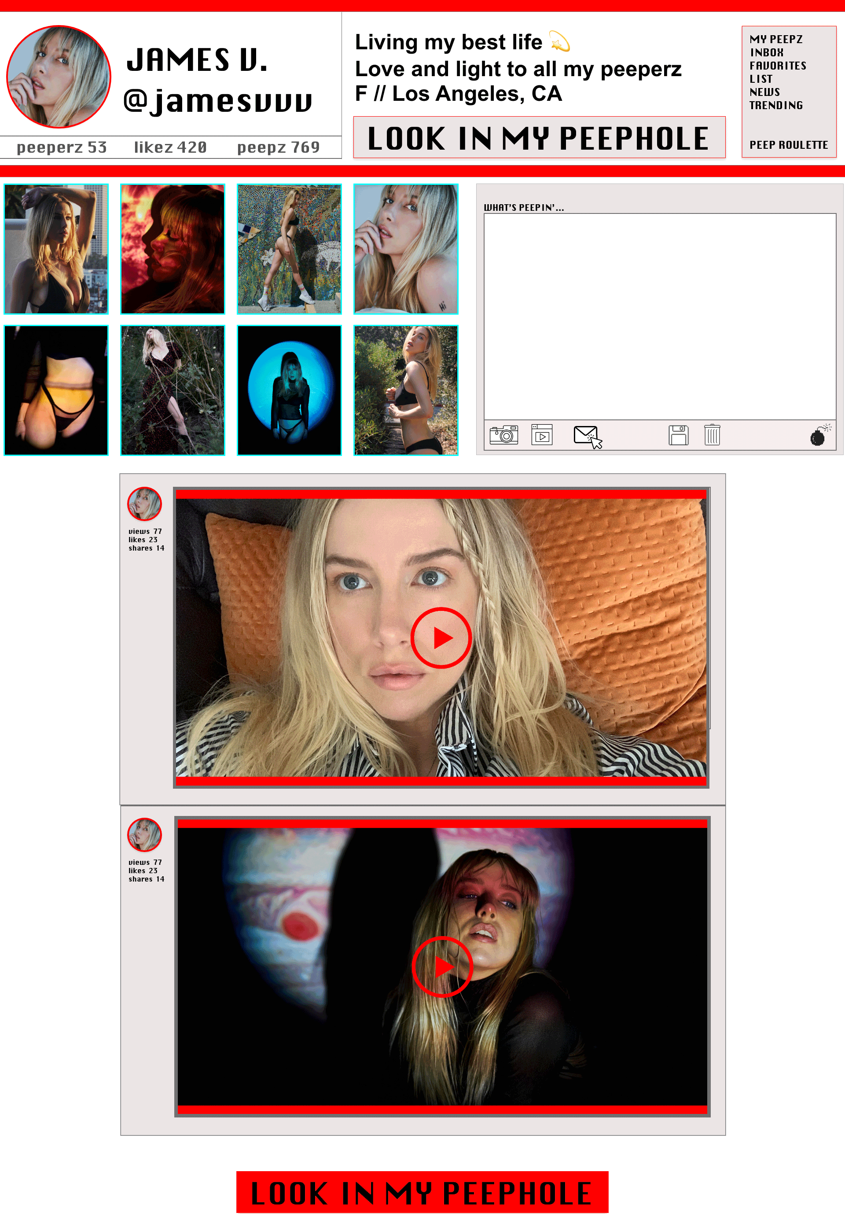Viewport: 845px width, 1220px height.
Task: Select TRENDING in the side menu
Action: pos(775,105)
